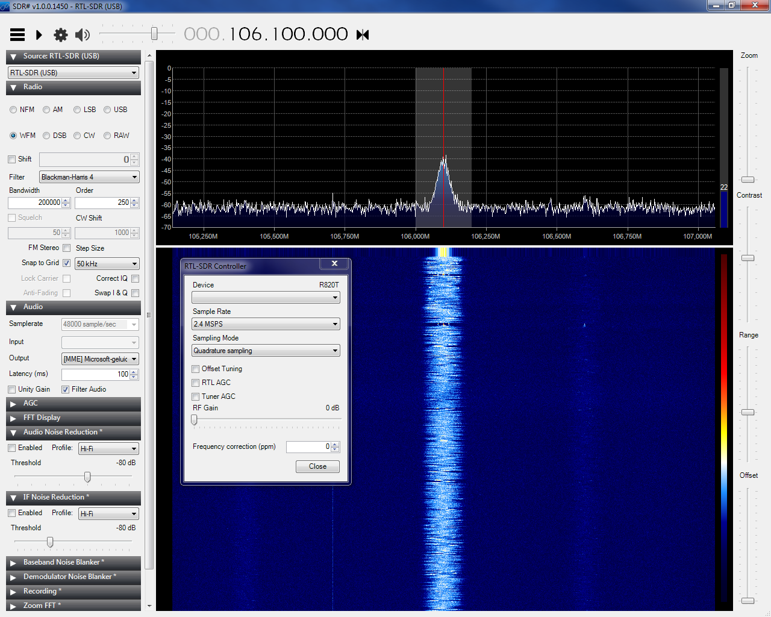Click the Frequency correction ppm field

tap(308, 447)
